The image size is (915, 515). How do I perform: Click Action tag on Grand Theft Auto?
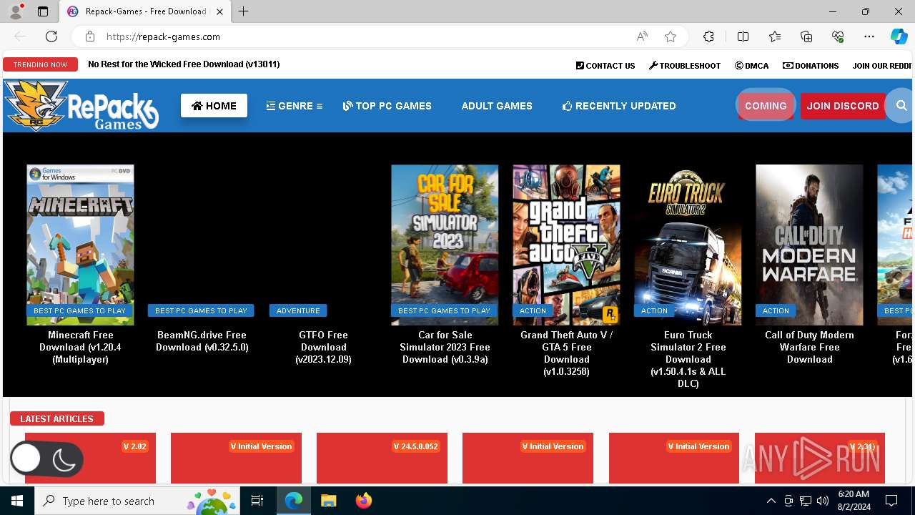pyautogui.click(x=533, y=310)
